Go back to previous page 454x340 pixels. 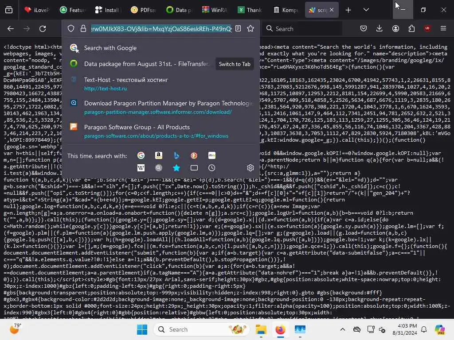11,29
